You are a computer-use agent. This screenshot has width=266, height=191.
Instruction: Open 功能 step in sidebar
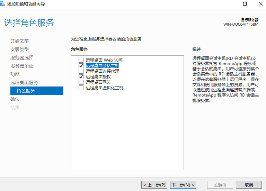pyautogui.click(x=15, y=74)
